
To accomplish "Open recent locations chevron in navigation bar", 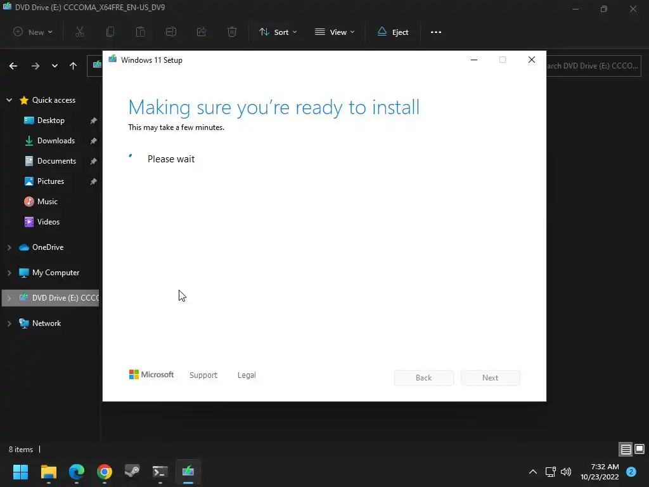I will pos(55,66).
